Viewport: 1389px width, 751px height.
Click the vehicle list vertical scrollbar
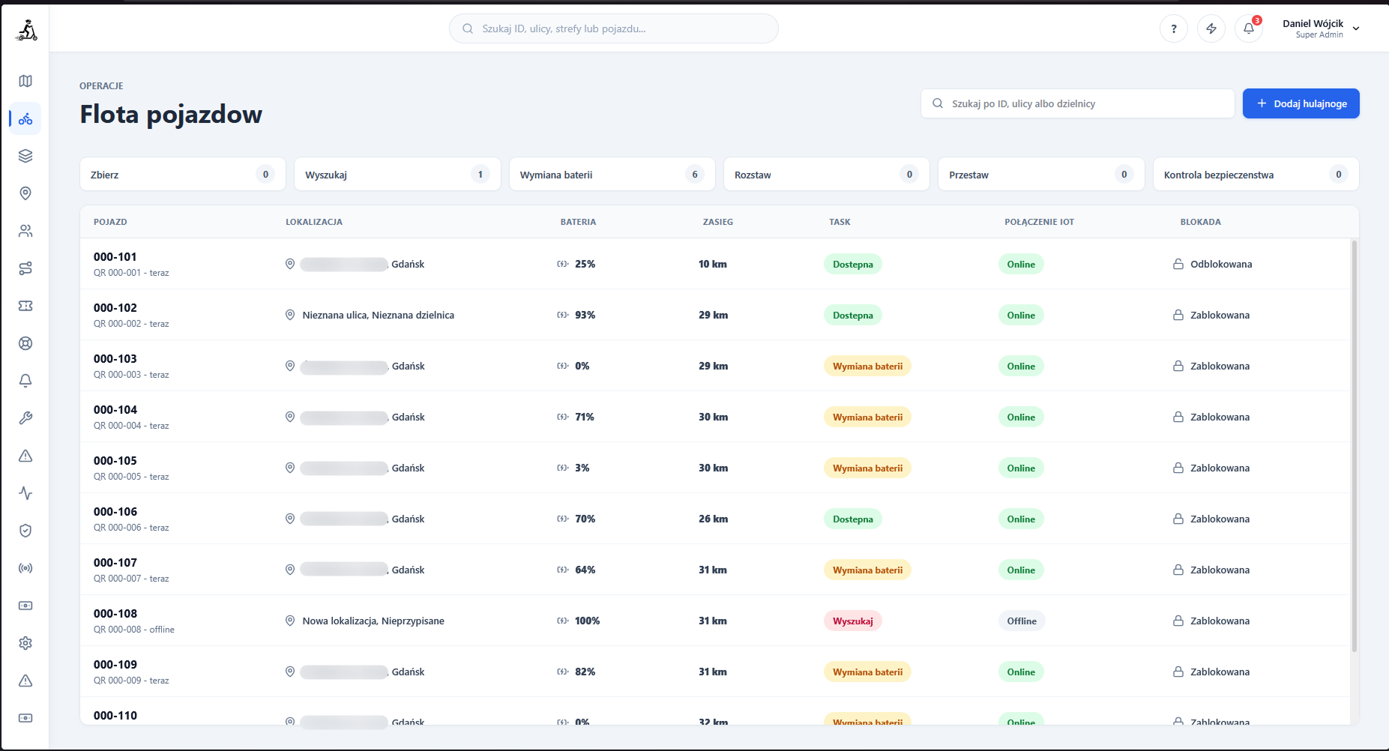click(1354, 446)
